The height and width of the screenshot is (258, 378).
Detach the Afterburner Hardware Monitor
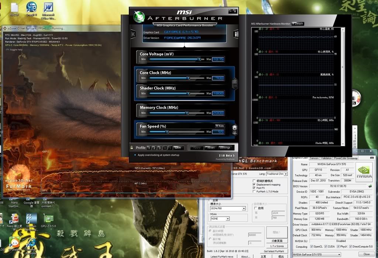tap(298, 24)
